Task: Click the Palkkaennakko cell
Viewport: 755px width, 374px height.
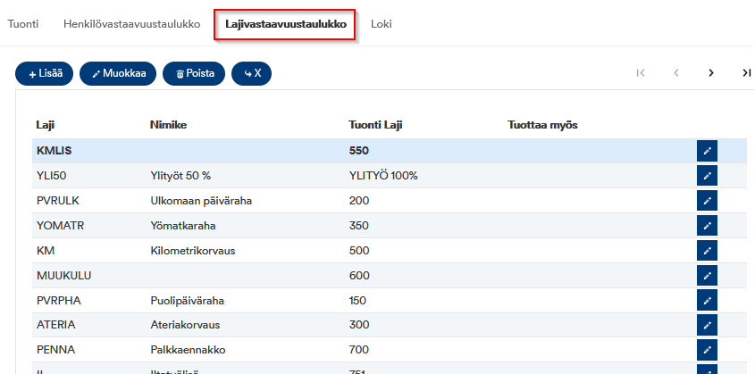Action: [188, 350]
